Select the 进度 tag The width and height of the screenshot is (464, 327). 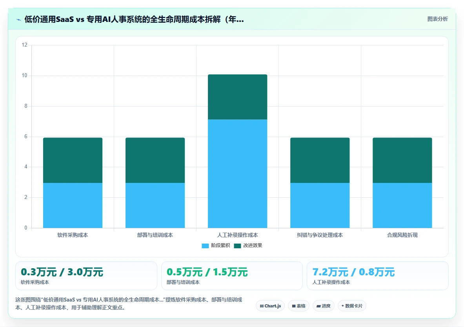[324, 306]
